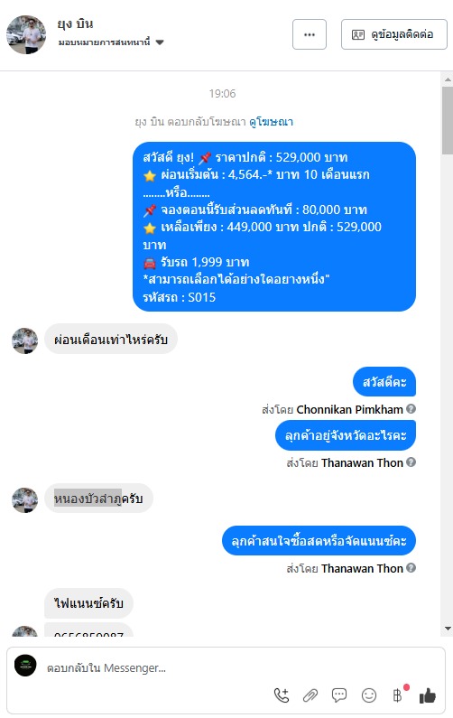Click ยุง บิน profile picture in the header
The height and width of the screenshot is (718, 453).
[26, 34]
